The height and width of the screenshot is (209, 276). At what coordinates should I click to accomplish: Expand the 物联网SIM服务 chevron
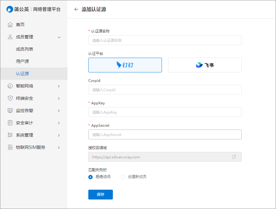coord(59,148)
